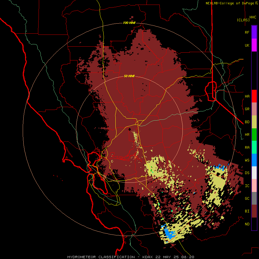Click the HHC product code label
259x259 pixels.
click(253, 17)
